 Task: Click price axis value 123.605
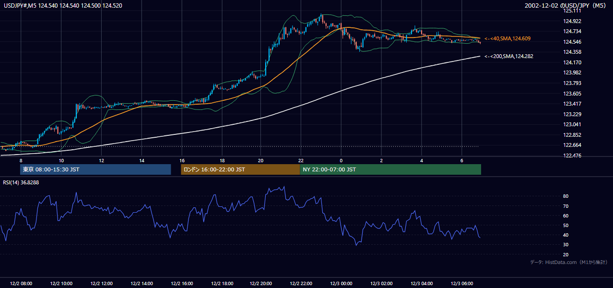coord(572,94)
